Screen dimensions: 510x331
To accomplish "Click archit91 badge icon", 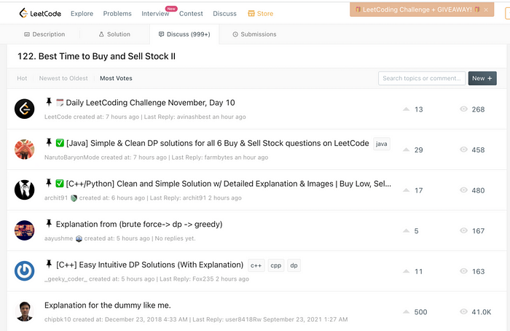I will click(x=74, y=198).
